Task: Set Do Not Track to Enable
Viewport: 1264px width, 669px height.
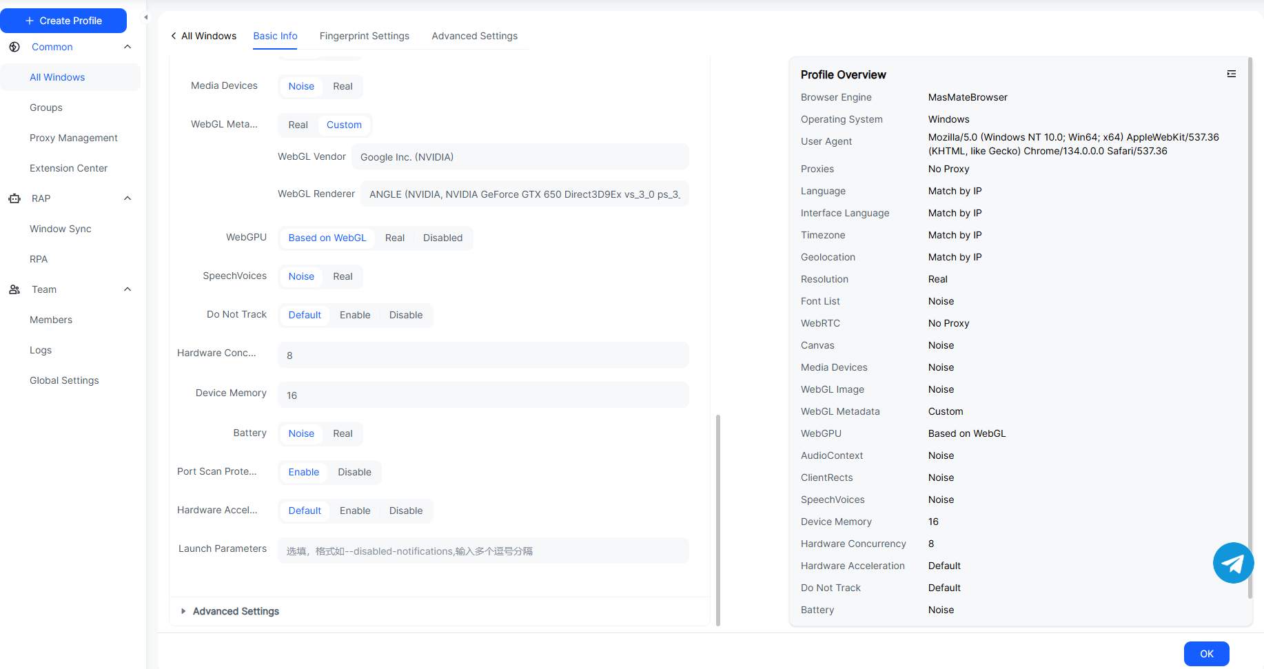Action: pos(355,315)
